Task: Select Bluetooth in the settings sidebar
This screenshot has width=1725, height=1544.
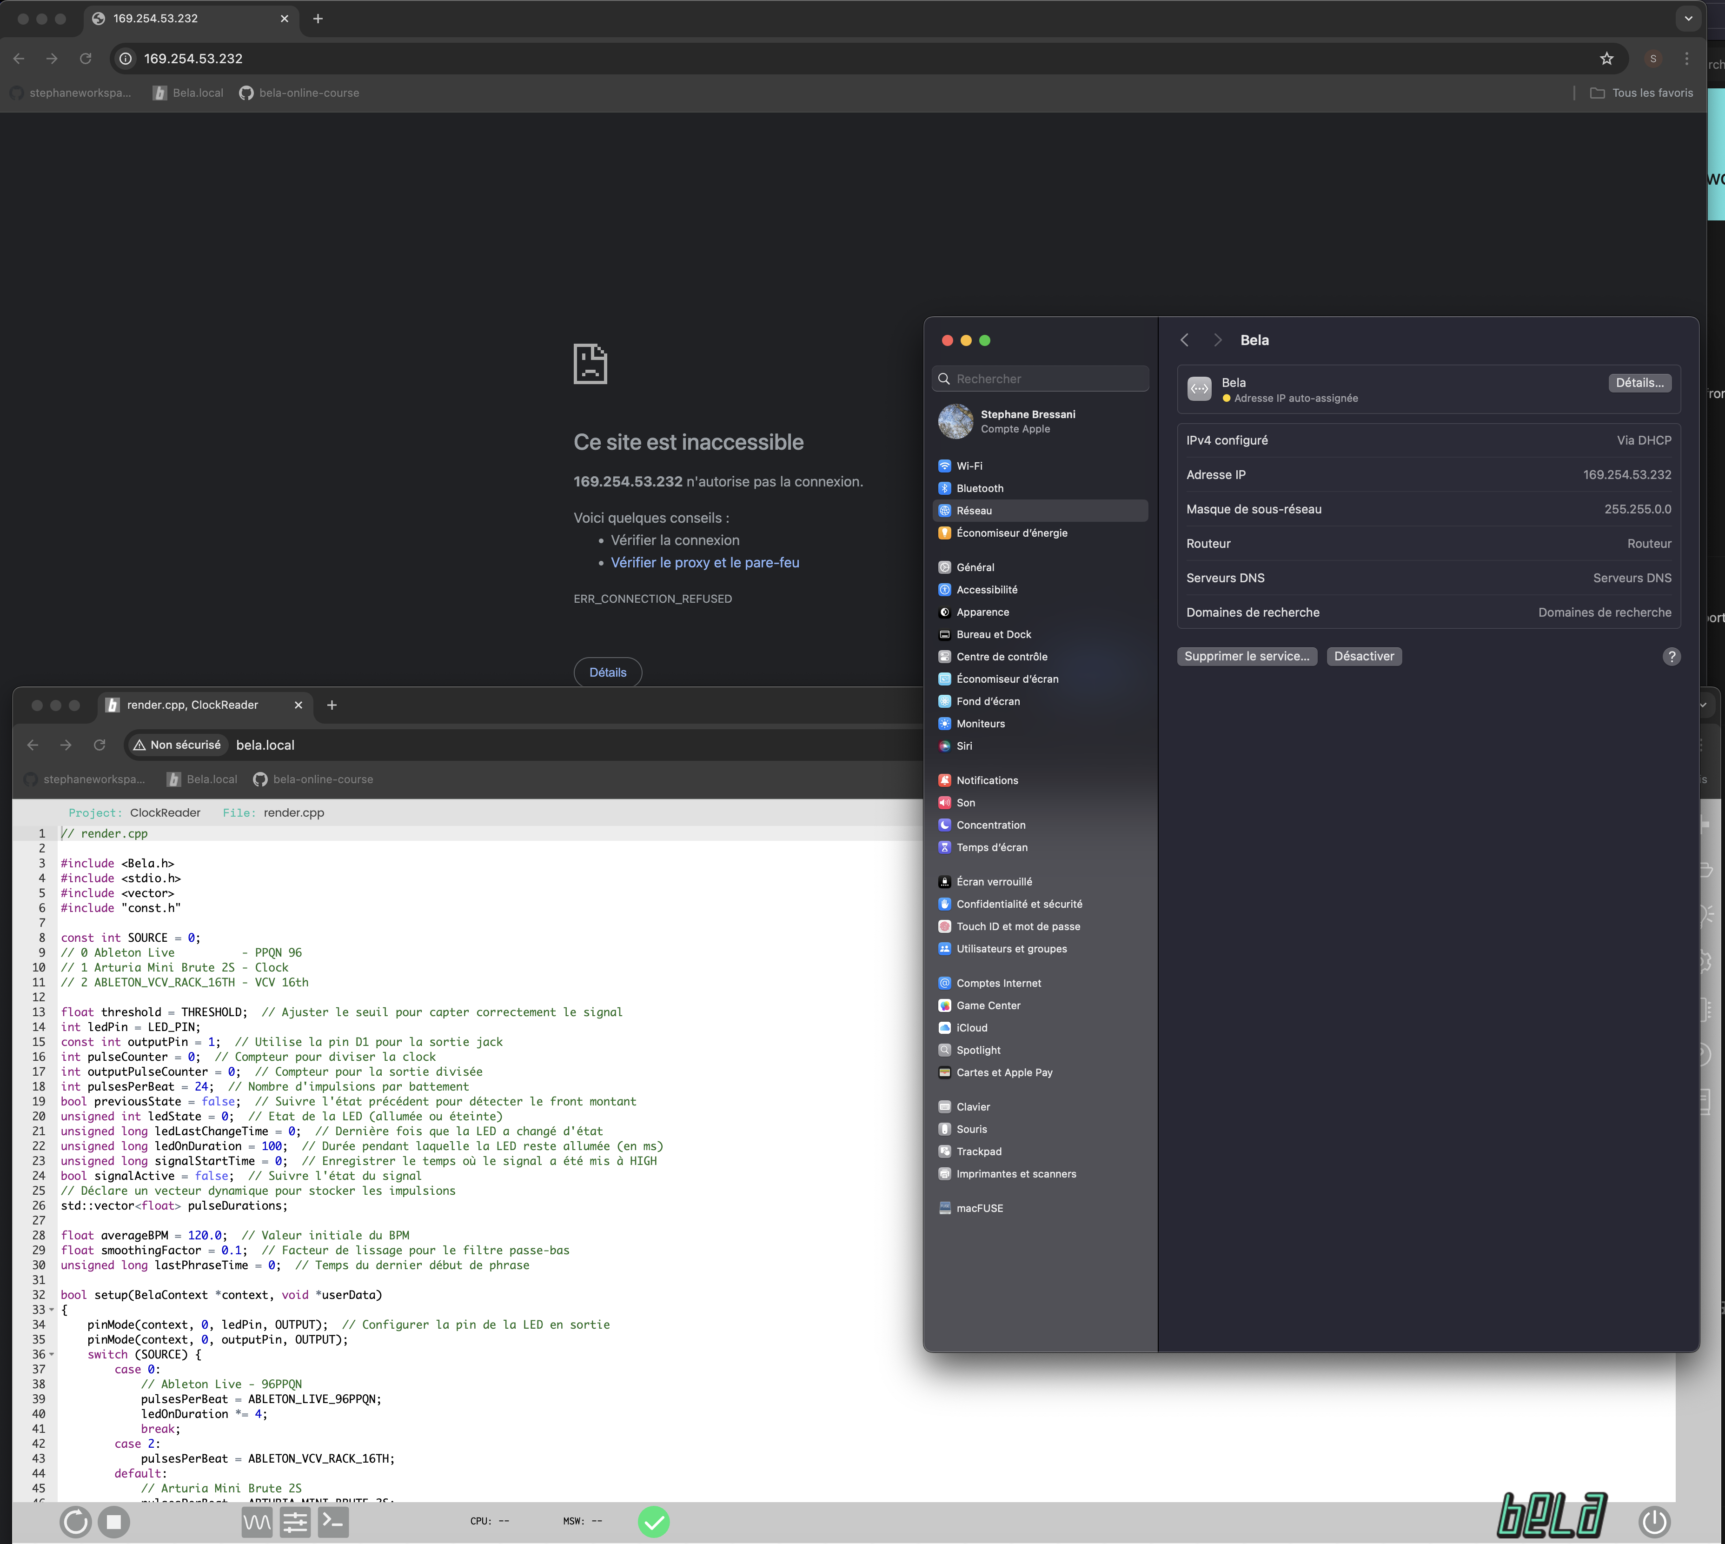Action: click(x=980, y=489)
